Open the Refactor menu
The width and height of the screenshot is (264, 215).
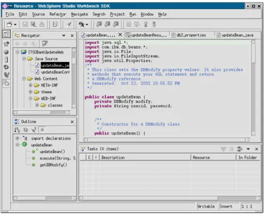[x=58, y=14]
